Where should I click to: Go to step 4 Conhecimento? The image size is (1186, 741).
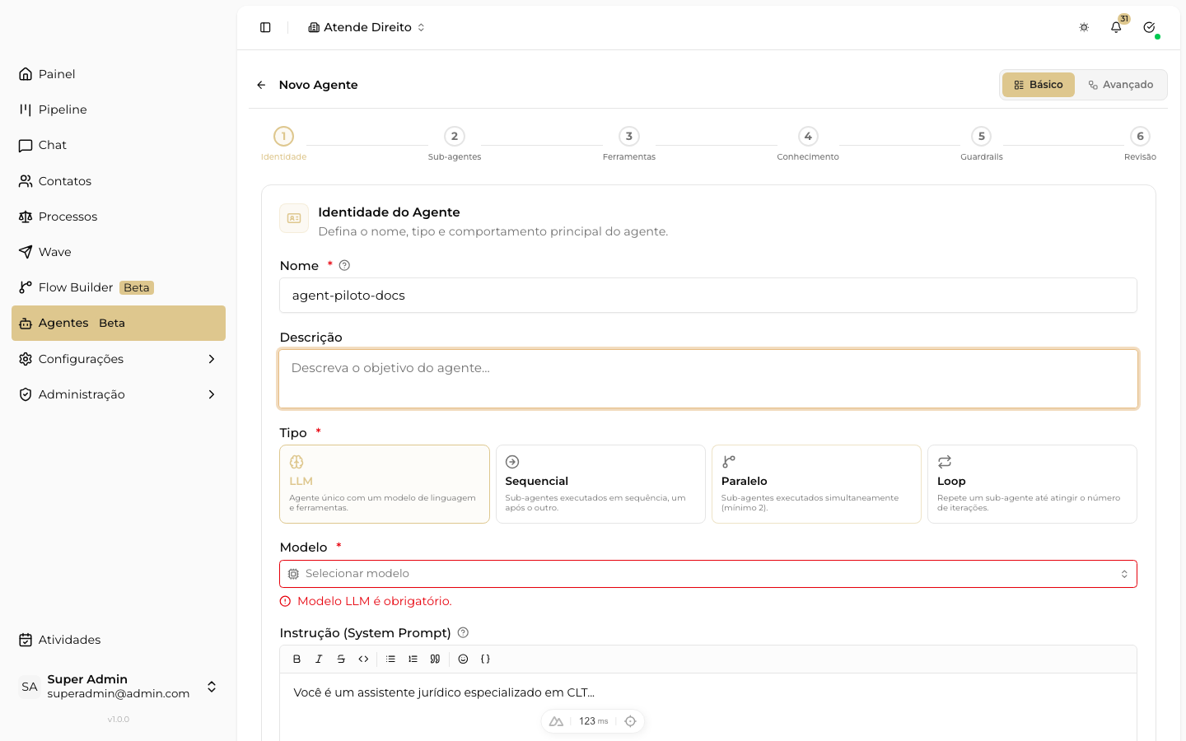[x=808, y=143]
